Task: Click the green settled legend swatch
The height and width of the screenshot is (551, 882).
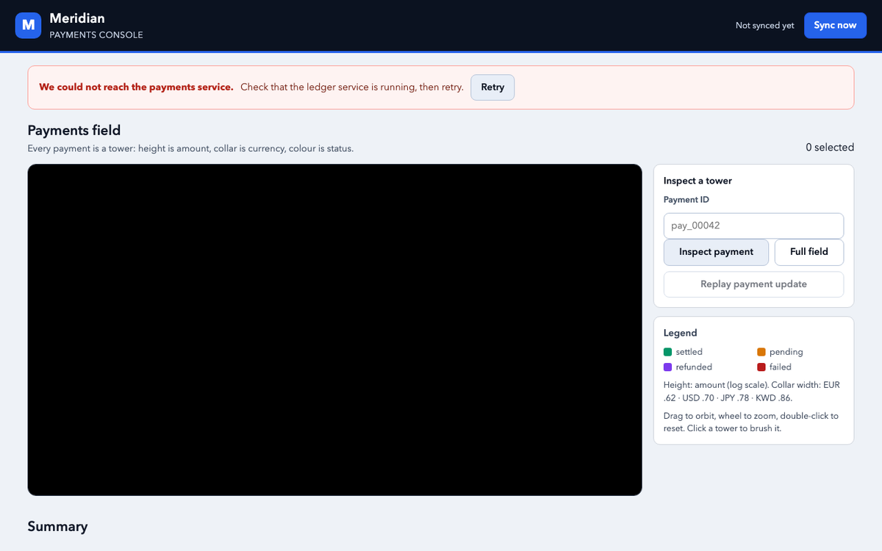Action: click(x=667, y=352)
